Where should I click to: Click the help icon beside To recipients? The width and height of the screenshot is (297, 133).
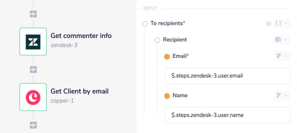tap(269, 23)
